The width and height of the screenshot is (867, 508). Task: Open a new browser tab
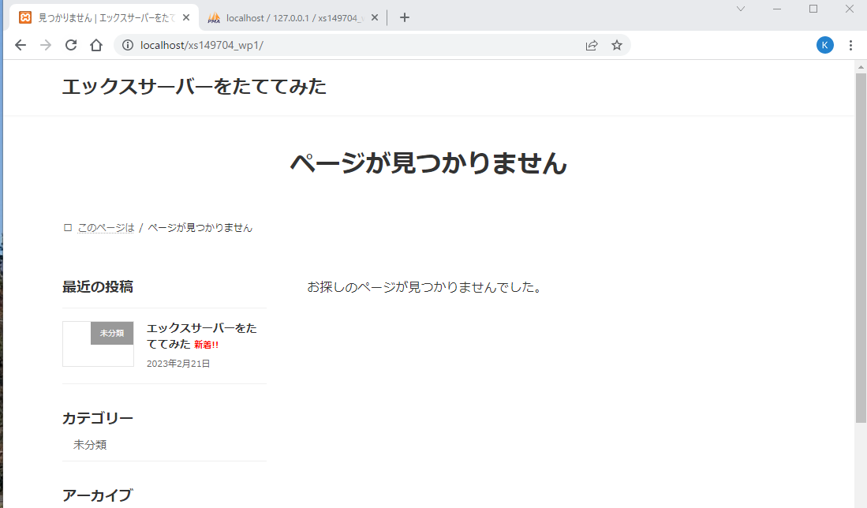pyautogui.click(x=405, y=17)
